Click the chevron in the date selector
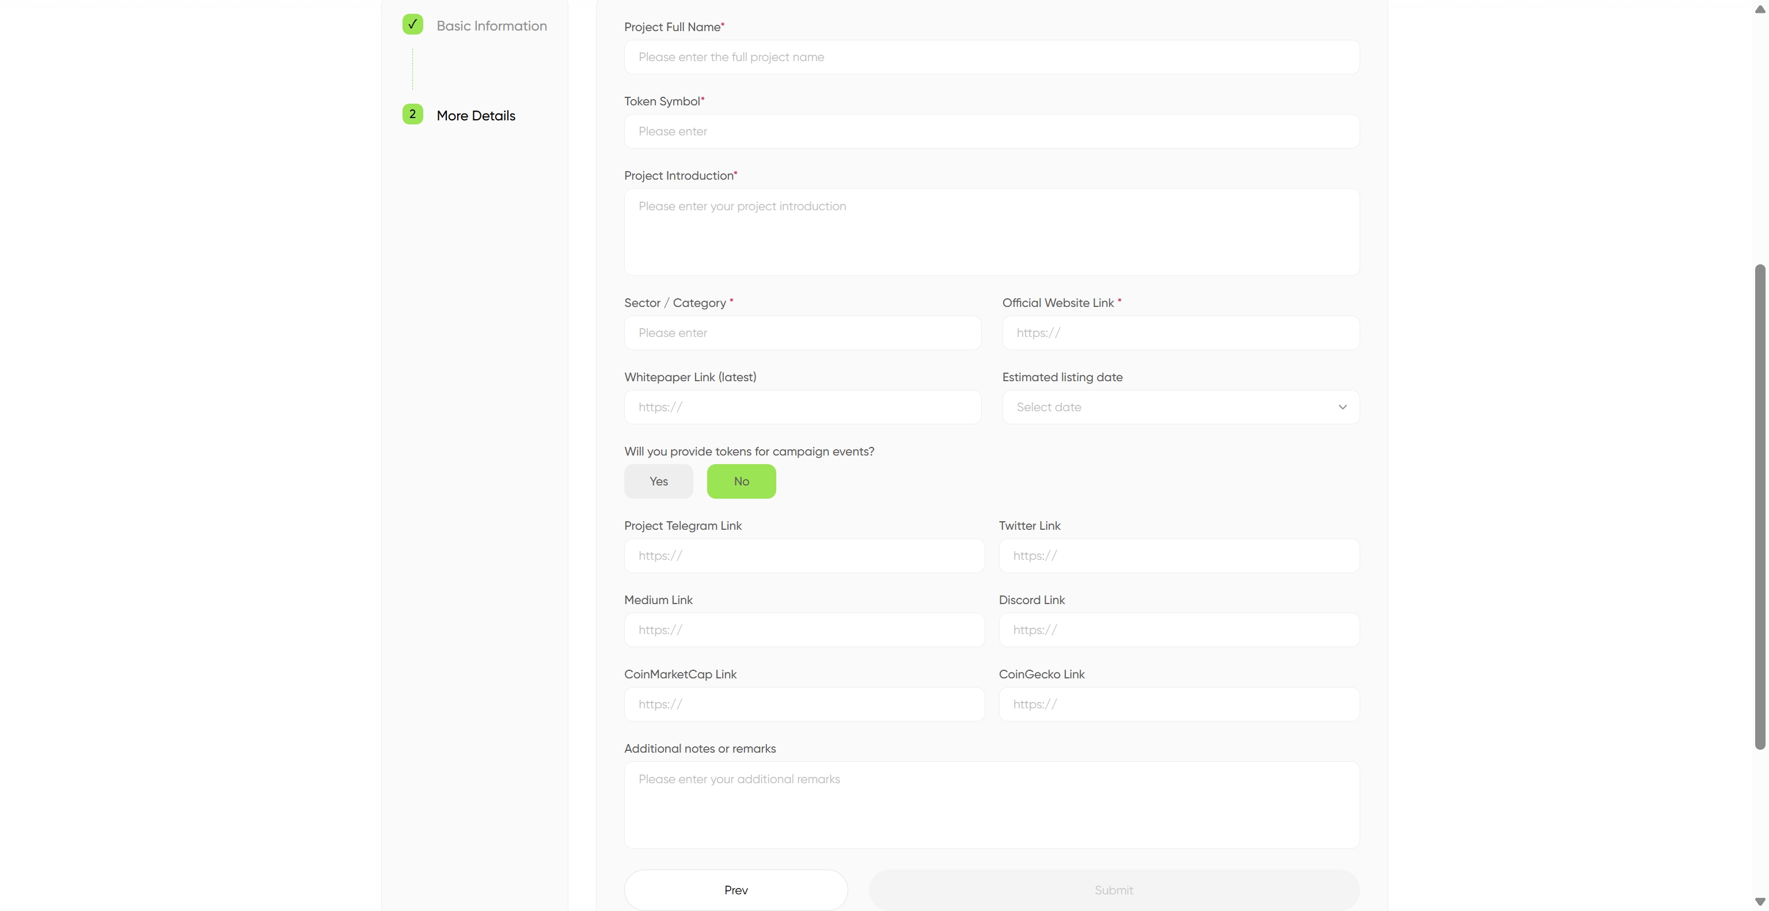 (1342, 407)
